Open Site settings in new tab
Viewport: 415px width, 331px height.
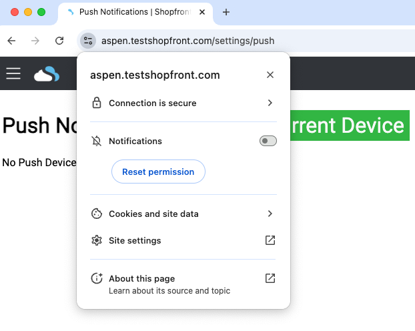(x=270, y=241)
